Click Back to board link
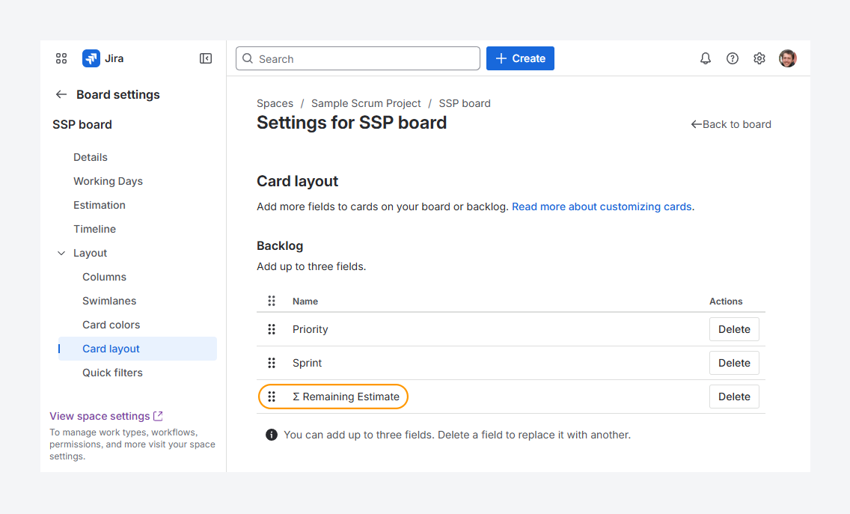Image resolution: width=850 pixels, height=514 pixels. point(731,124)
